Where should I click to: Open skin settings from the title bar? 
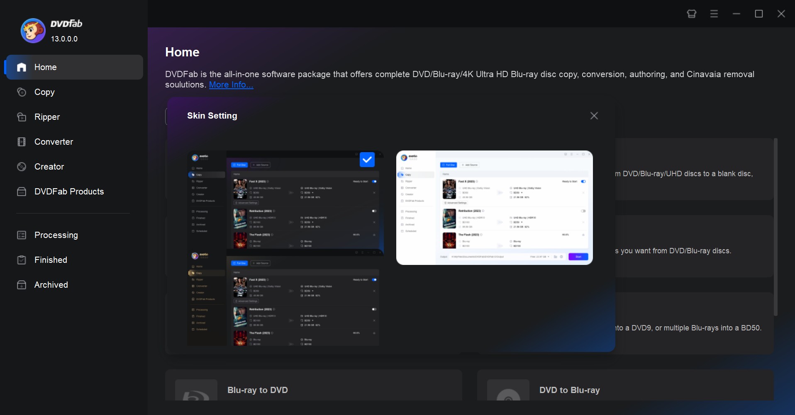click(691, 13)
